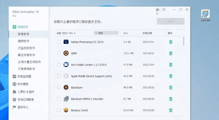Check the Anvi Folder Locker checkbox

59,65
